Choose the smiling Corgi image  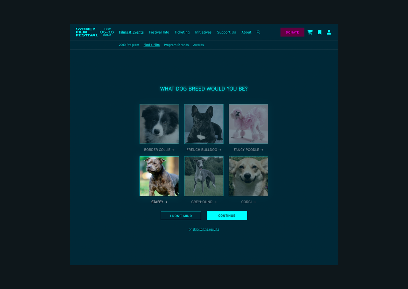pyautogui.click(x=249, y=176)
